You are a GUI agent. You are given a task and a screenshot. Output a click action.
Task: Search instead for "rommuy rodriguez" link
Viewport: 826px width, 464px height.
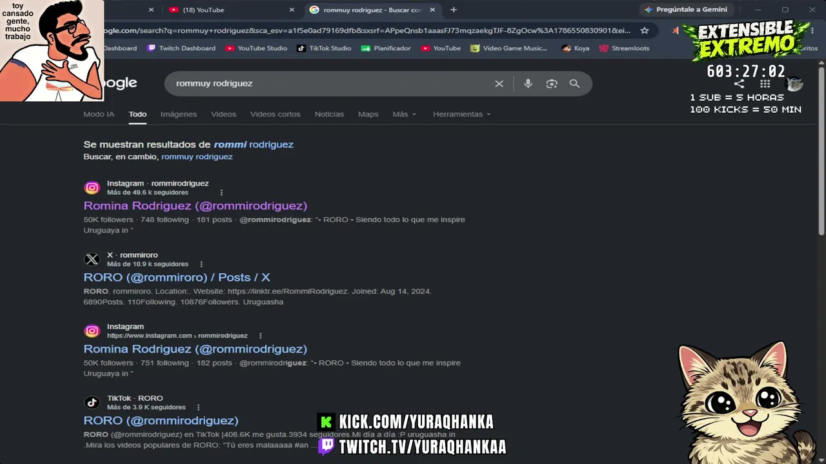(x=197, y=157)
